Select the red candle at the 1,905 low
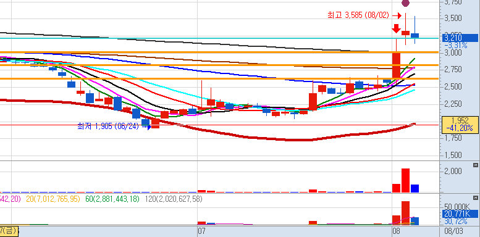 click(x=156, y=123)
